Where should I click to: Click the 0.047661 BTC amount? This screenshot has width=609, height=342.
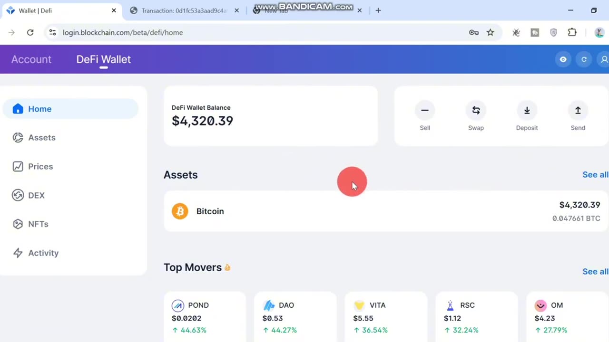point(576,218)
